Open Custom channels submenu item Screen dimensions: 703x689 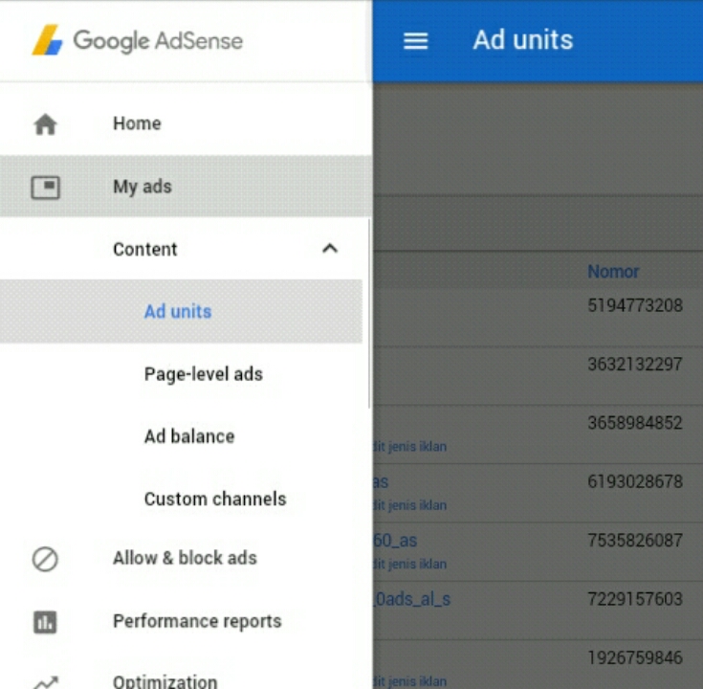coord(215,499)
